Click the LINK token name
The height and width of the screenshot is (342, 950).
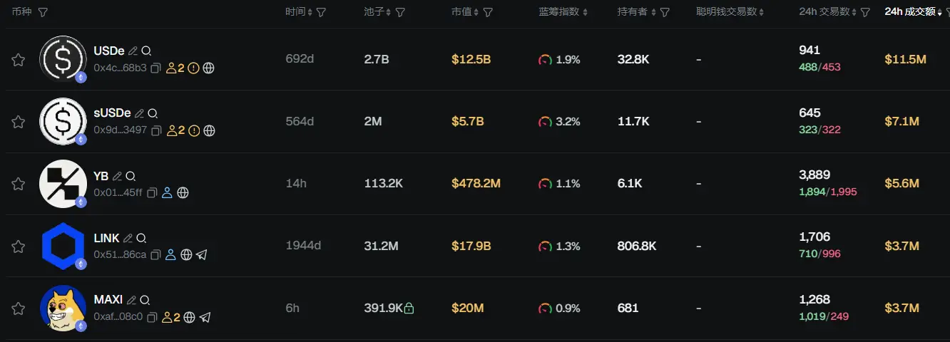point(107,237)
